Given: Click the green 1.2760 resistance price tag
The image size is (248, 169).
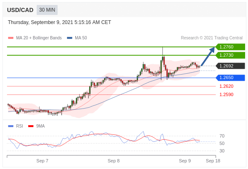Looking at the screenshot, I should pos(230,47).
